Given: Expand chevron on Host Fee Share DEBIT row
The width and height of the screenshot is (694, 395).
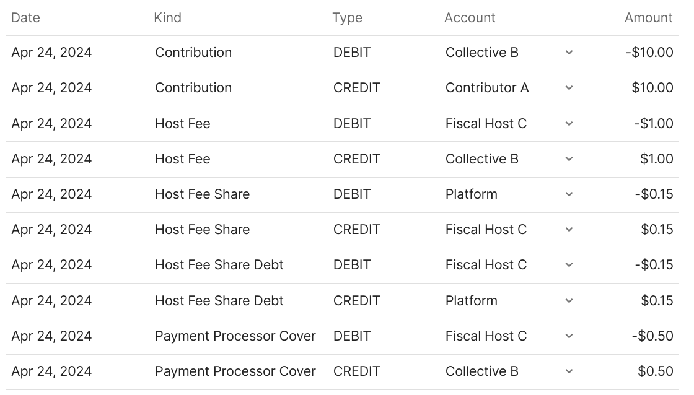Looking at the screenshot, I should 569,194.
